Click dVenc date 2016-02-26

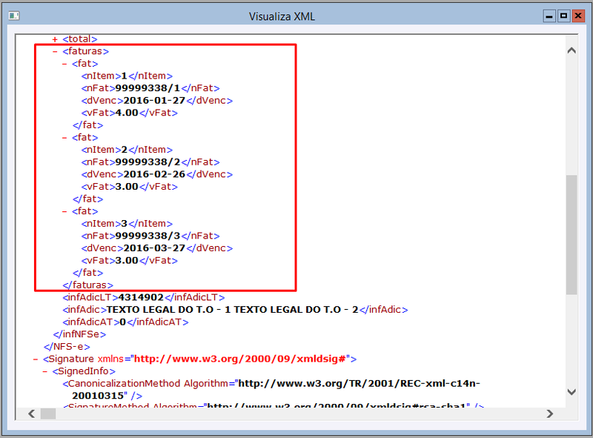(x=154, y=174)
